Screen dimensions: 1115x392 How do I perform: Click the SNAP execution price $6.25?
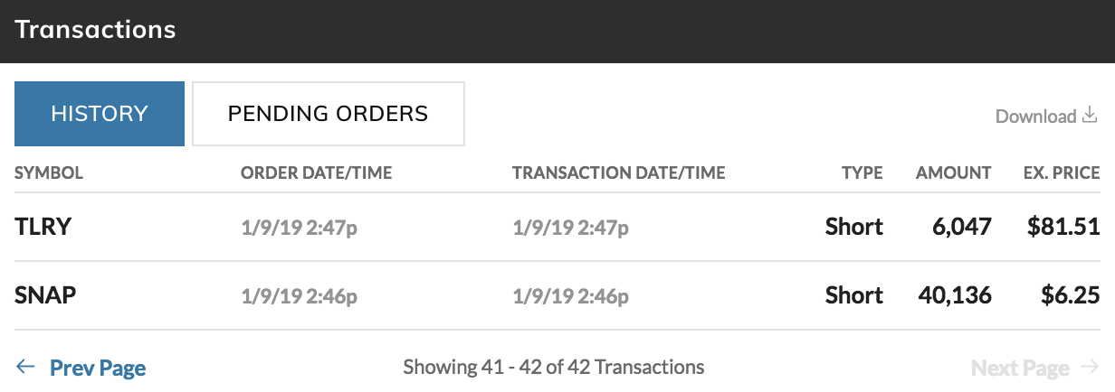pyautogui.click(x=1068, y=295)
